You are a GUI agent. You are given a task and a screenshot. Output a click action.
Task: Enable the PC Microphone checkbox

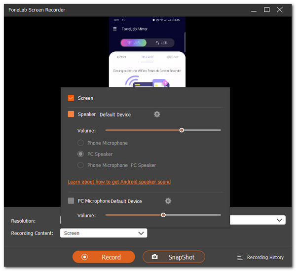click(x=71, y=201)
